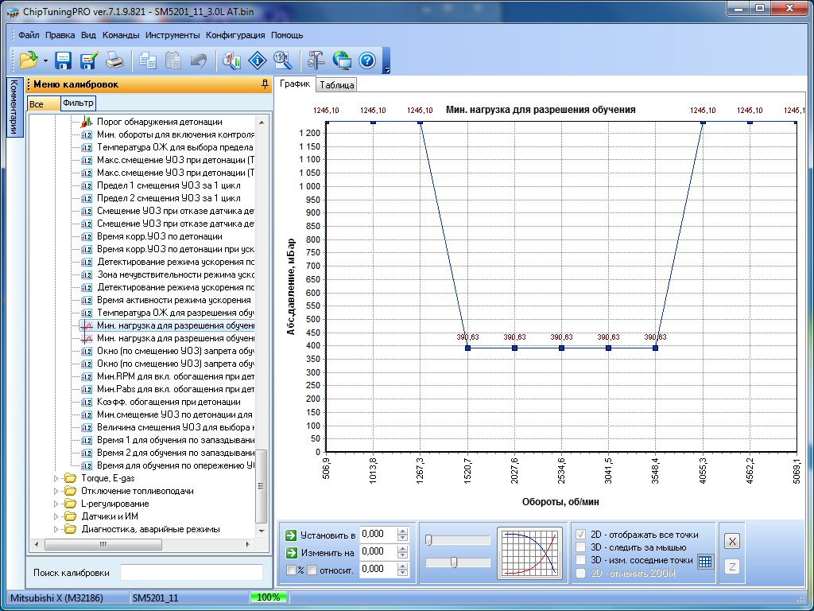Open the Инструменты menu
Screen dimensions: 814x611
click(x=172, y=35)
